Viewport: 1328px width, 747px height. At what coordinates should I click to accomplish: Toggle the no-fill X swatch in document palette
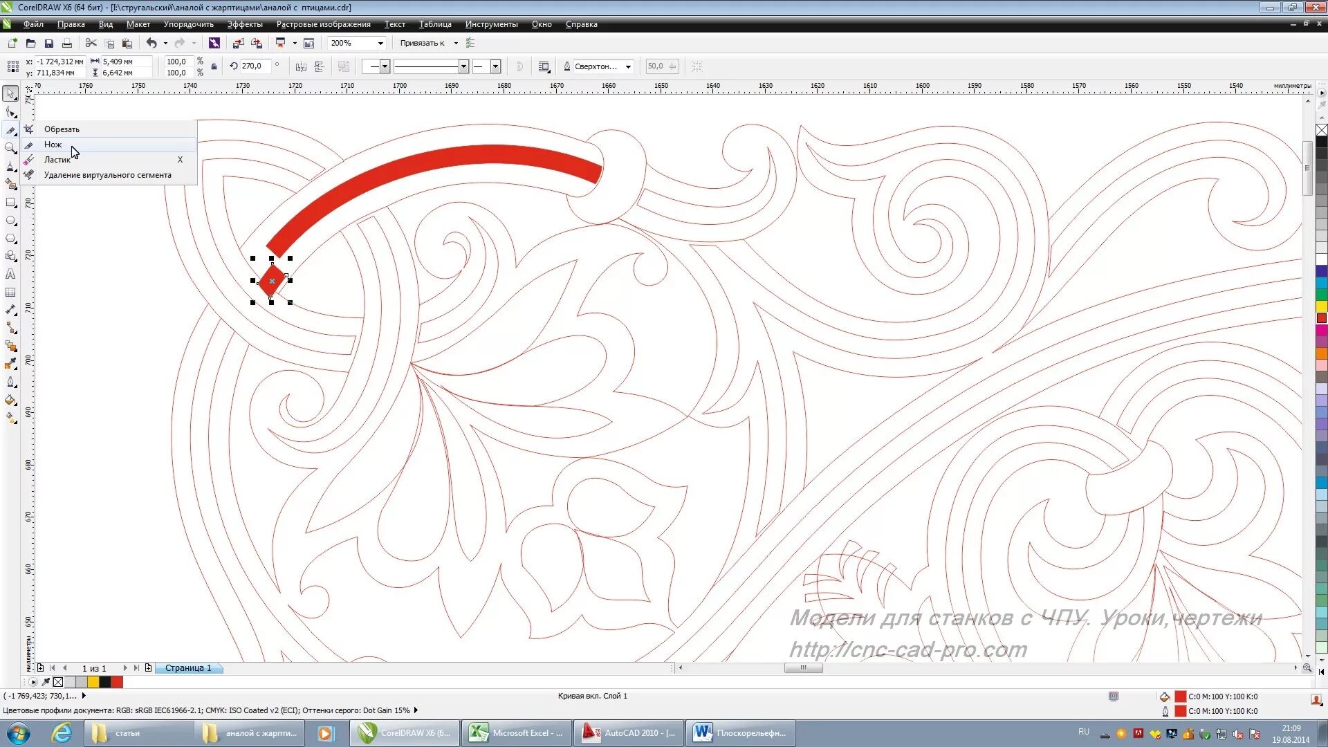[x=58, y=682]
